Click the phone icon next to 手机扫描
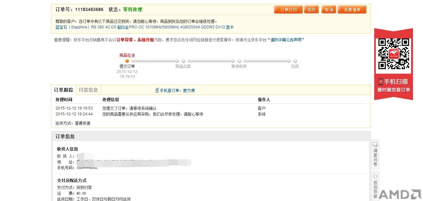423x201 pixels. [381, 82]
